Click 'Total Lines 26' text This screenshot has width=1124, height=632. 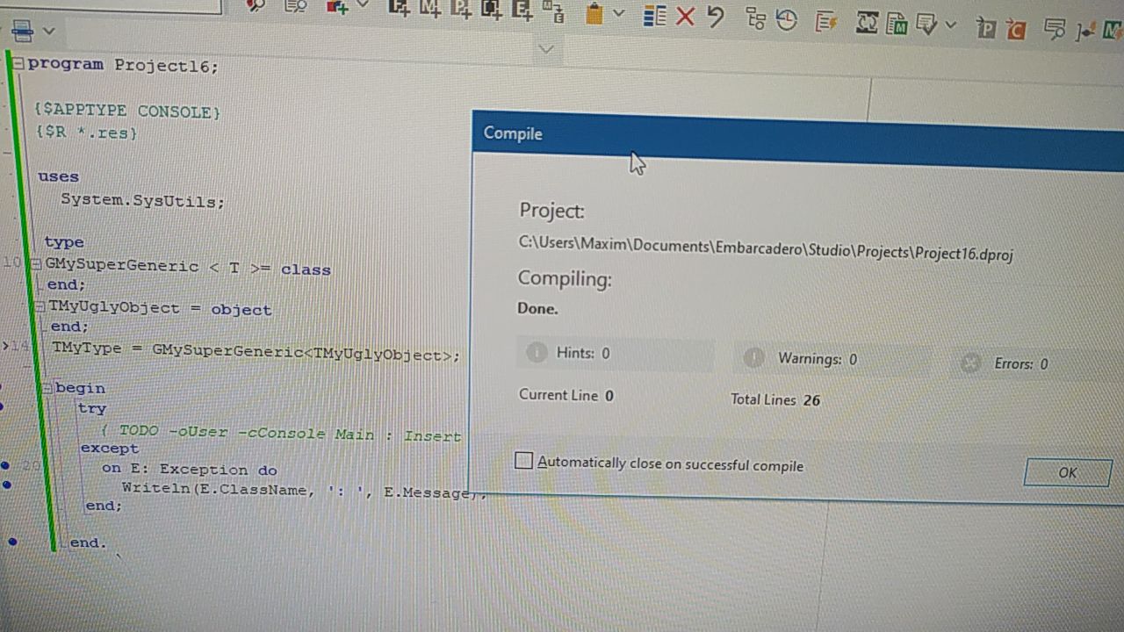coord(775,399)
